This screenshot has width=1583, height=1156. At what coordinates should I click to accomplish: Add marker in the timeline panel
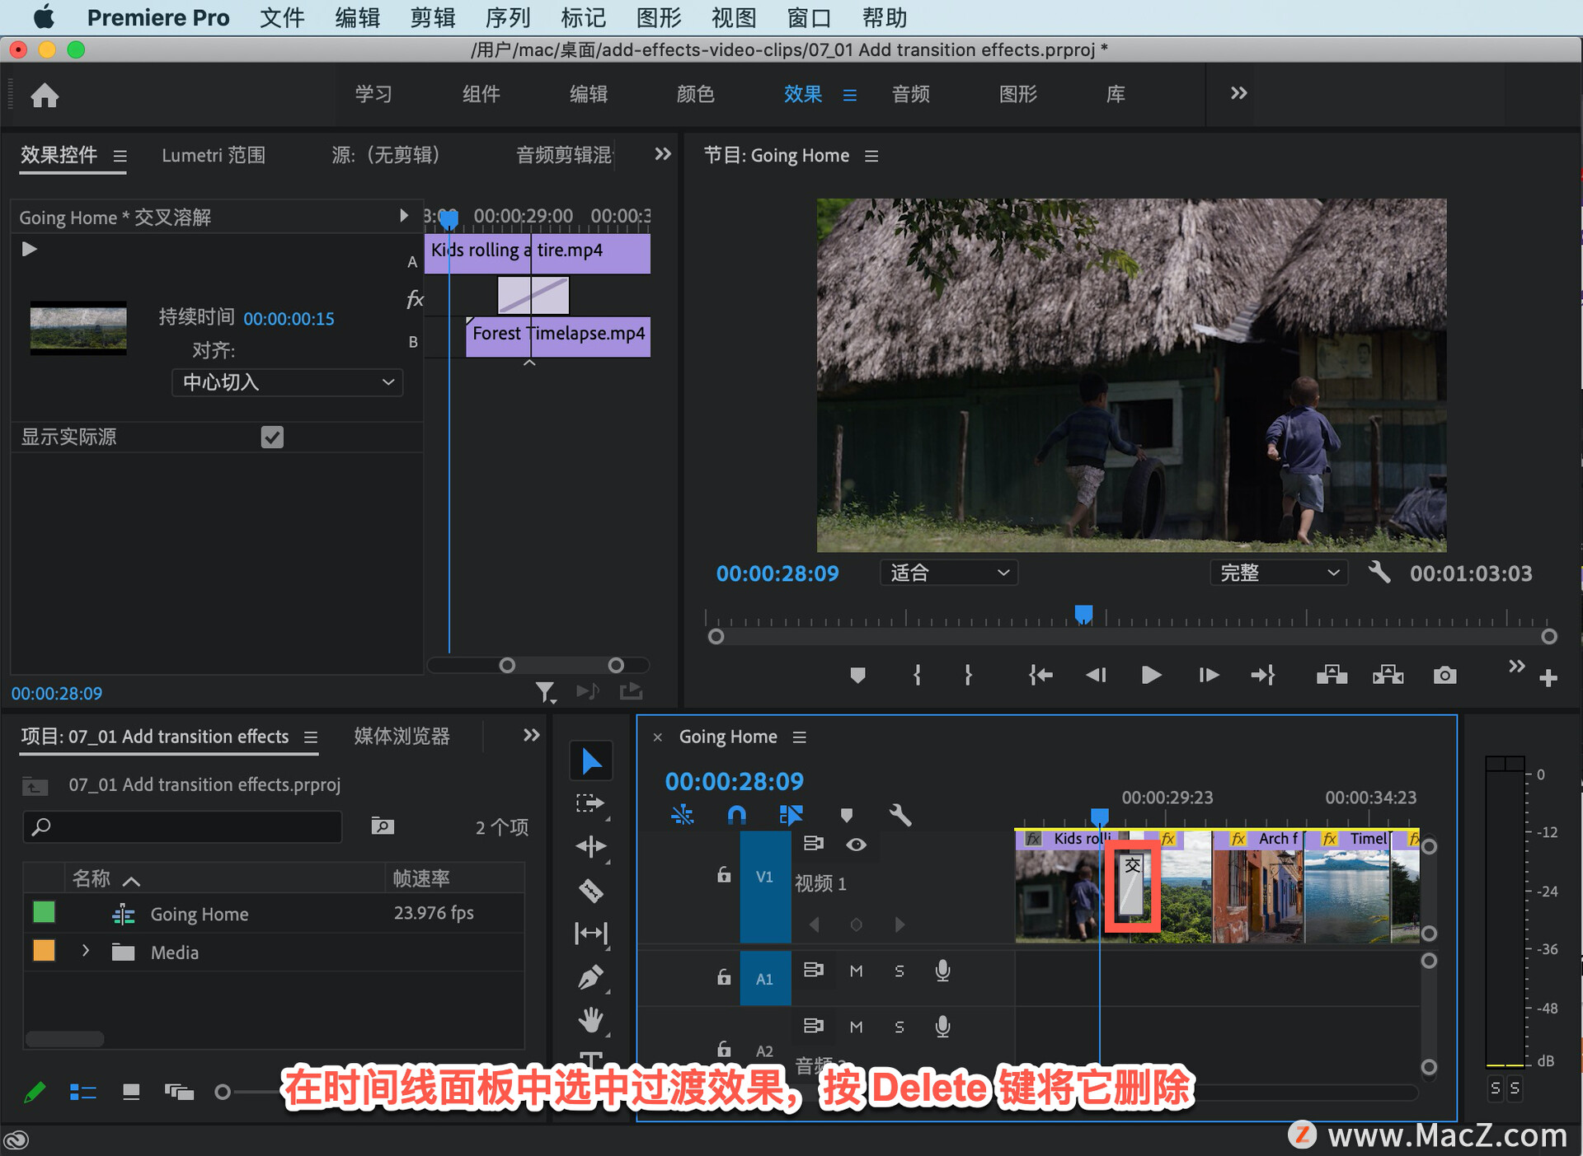846,816
